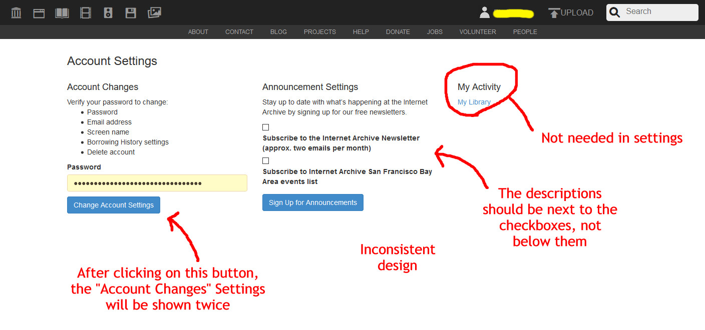
Task: Open the Web (Wayback) icon
Action: (39, 13)
